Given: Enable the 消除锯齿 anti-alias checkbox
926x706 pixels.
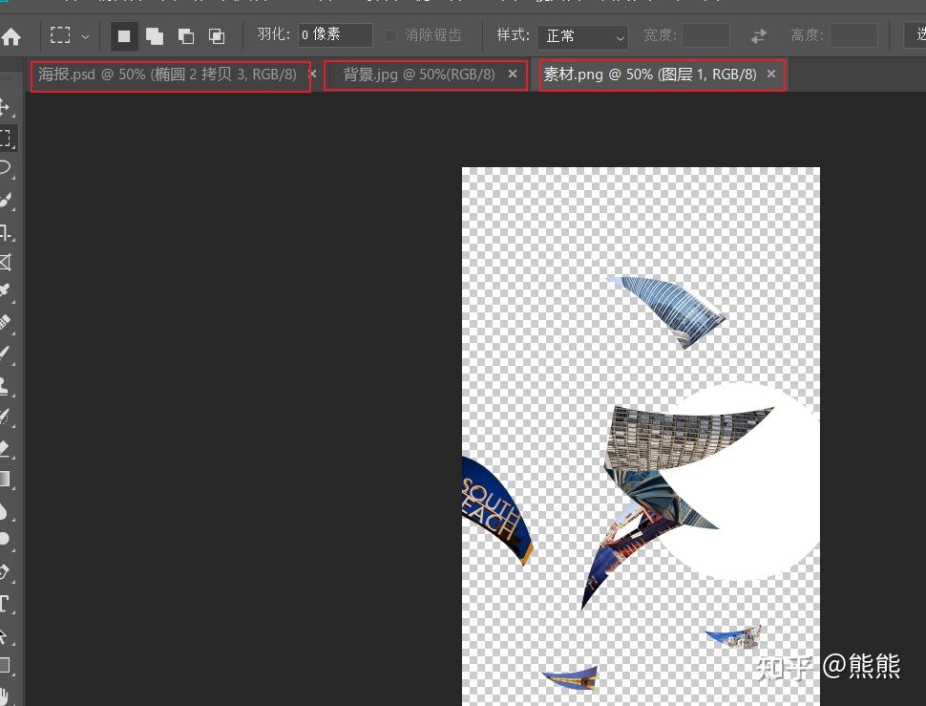Looking at the screenshot, I should click(x=390, y=35).
